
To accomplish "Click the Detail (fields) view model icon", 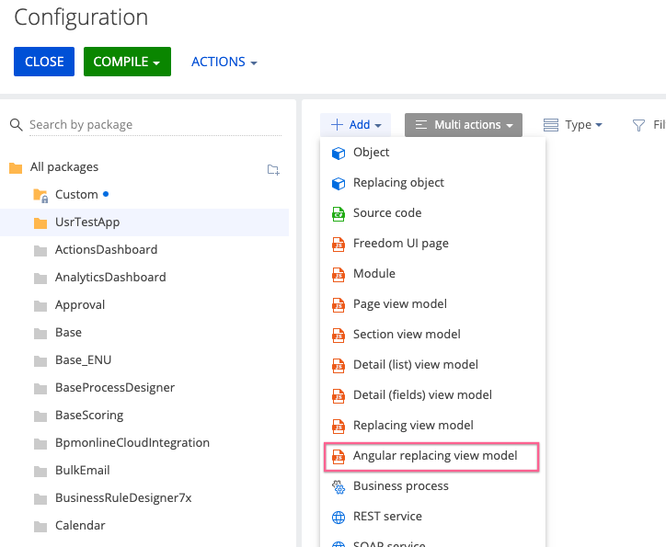I will coord(339,396).
